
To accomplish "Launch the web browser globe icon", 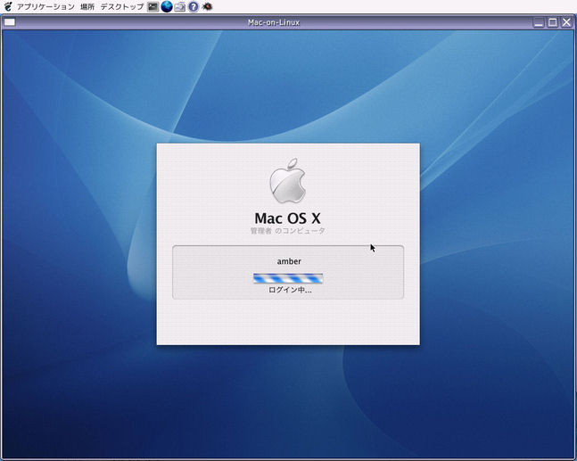I will click(167, 6).
